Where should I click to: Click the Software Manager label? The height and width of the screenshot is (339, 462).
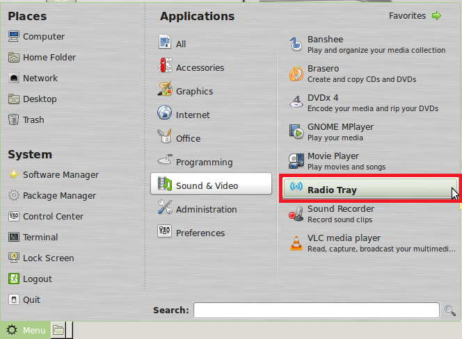tap(61, 175)
